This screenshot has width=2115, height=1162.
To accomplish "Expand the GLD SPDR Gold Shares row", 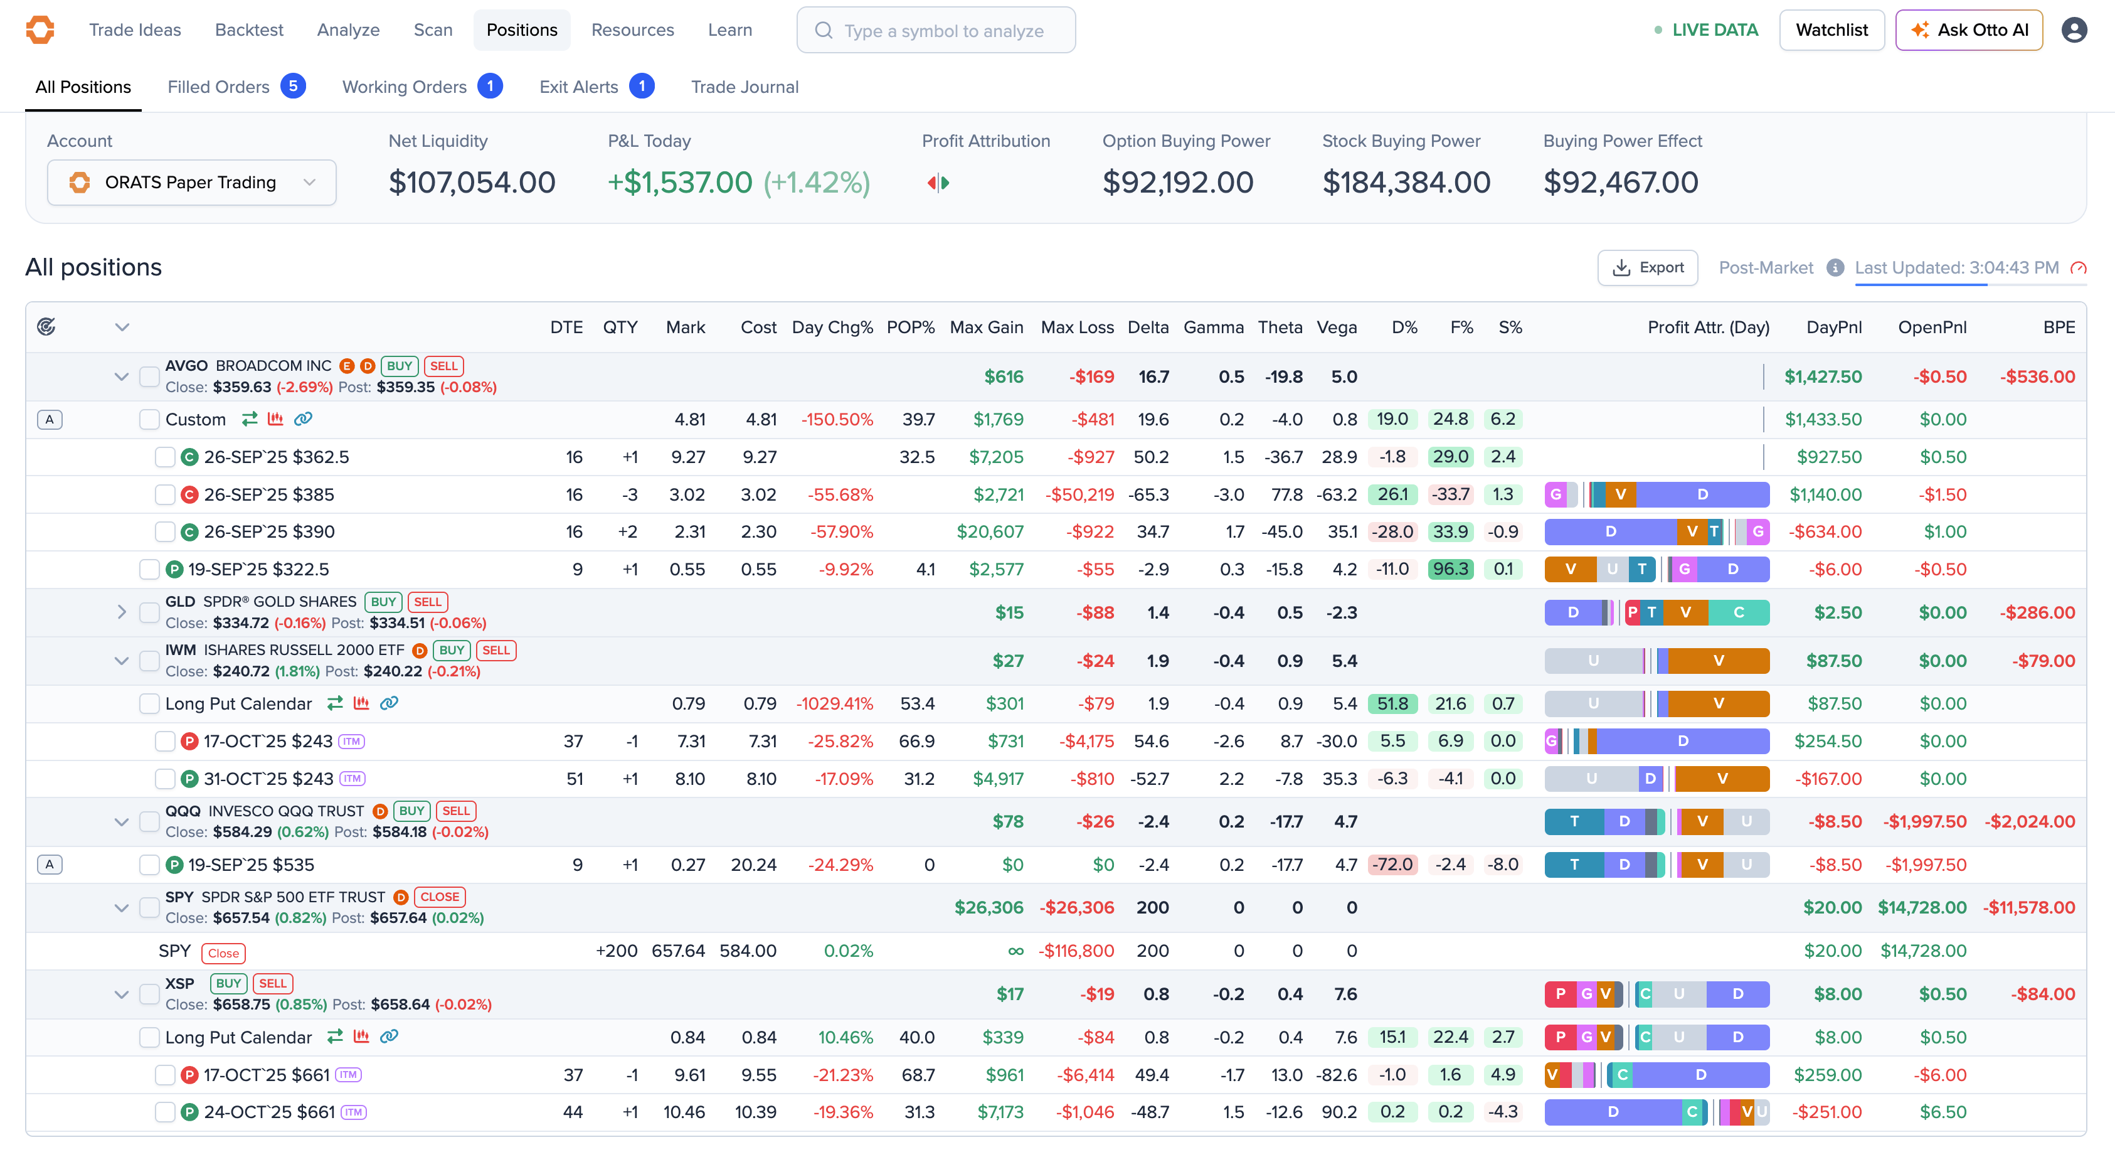I will tap(122, 612).
